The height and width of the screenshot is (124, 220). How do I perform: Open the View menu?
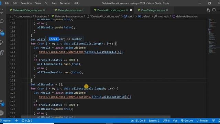coord(38,3)
